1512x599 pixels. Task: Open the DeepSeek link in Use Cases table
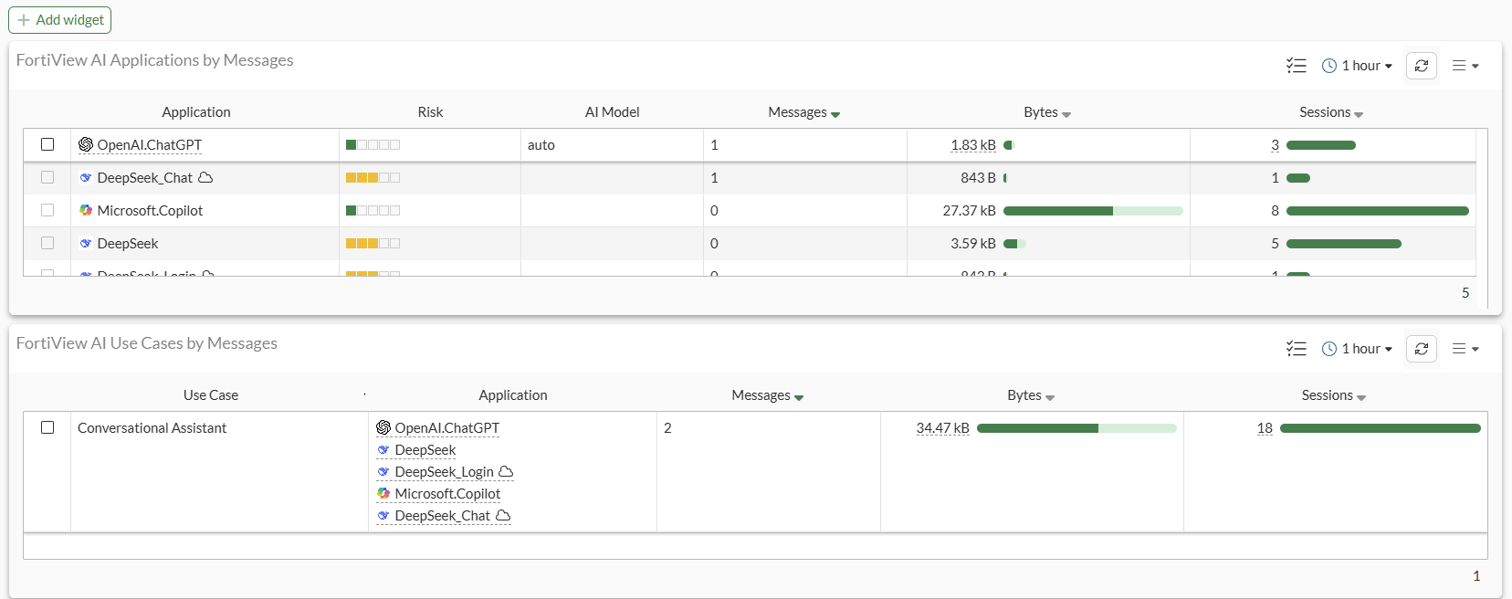425,449
